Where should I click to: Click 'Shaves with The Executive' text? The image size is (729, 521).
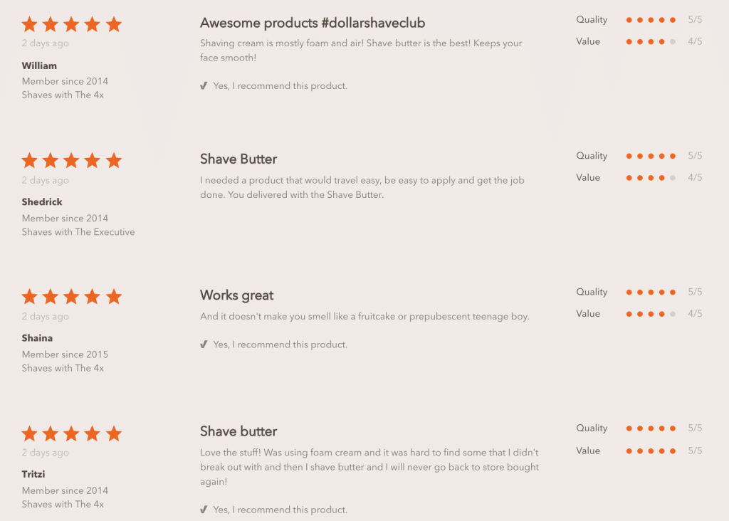(x=78, y=232)
